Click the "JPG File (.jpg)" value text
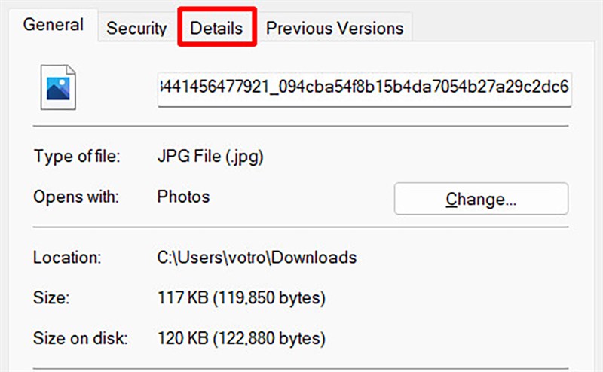The height and width of the screenshot is (372, 603). click(210, 157)
